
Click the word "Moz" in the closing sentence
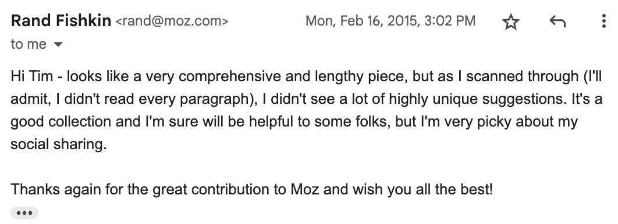[x=301, y=190]
